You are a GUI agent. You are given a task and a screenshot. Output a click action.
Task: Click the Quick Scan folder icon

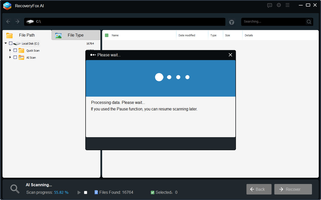tap(21, 51)
